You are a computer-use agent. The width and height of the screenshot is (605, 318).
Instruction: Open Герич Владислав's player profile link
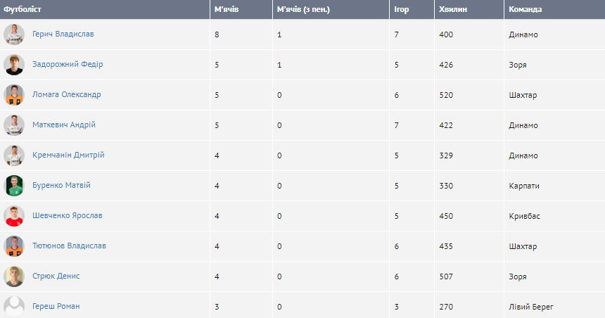(x=63, y=34)
